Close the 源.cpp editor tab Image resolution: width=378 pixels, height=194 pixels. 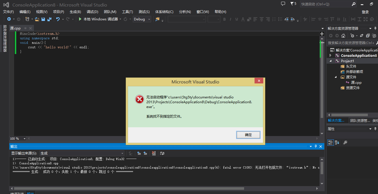coord(31,28)
